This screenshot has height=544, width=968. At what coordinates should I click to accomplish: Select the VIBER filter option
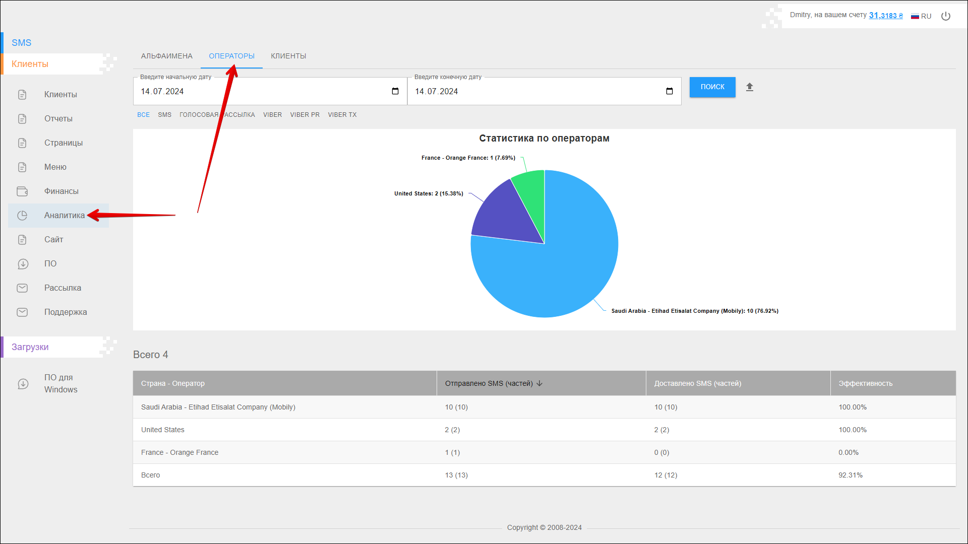click(272, 115)
